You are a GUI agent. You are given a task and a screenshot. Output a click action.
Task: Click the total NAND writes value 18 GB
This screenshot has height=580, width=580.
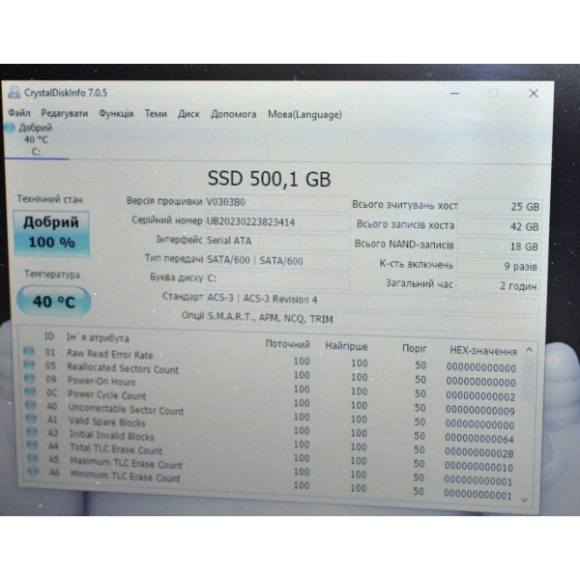click(500, 246)
